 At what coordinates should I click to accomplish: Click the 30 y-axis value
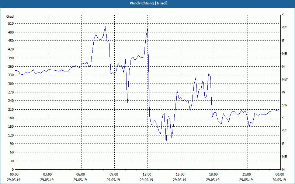(x=12, y=161)
